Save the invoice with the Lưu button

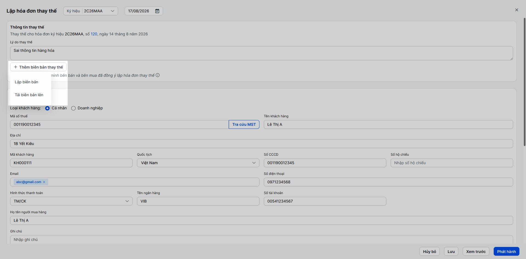(x=451, y=252)
